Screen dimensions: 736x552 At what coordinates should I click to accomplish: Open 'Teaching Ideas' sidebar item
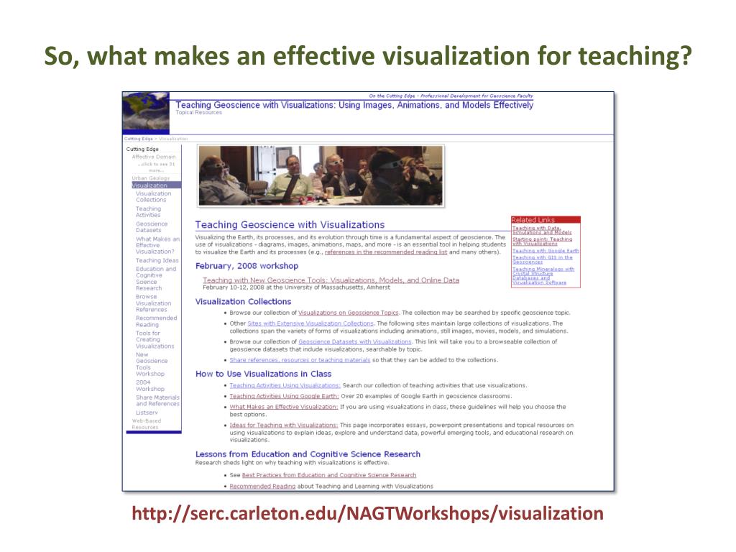tap(157, 260)
